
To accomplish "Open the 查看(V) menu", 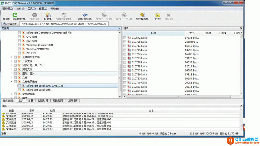I will tap(43, 8).
